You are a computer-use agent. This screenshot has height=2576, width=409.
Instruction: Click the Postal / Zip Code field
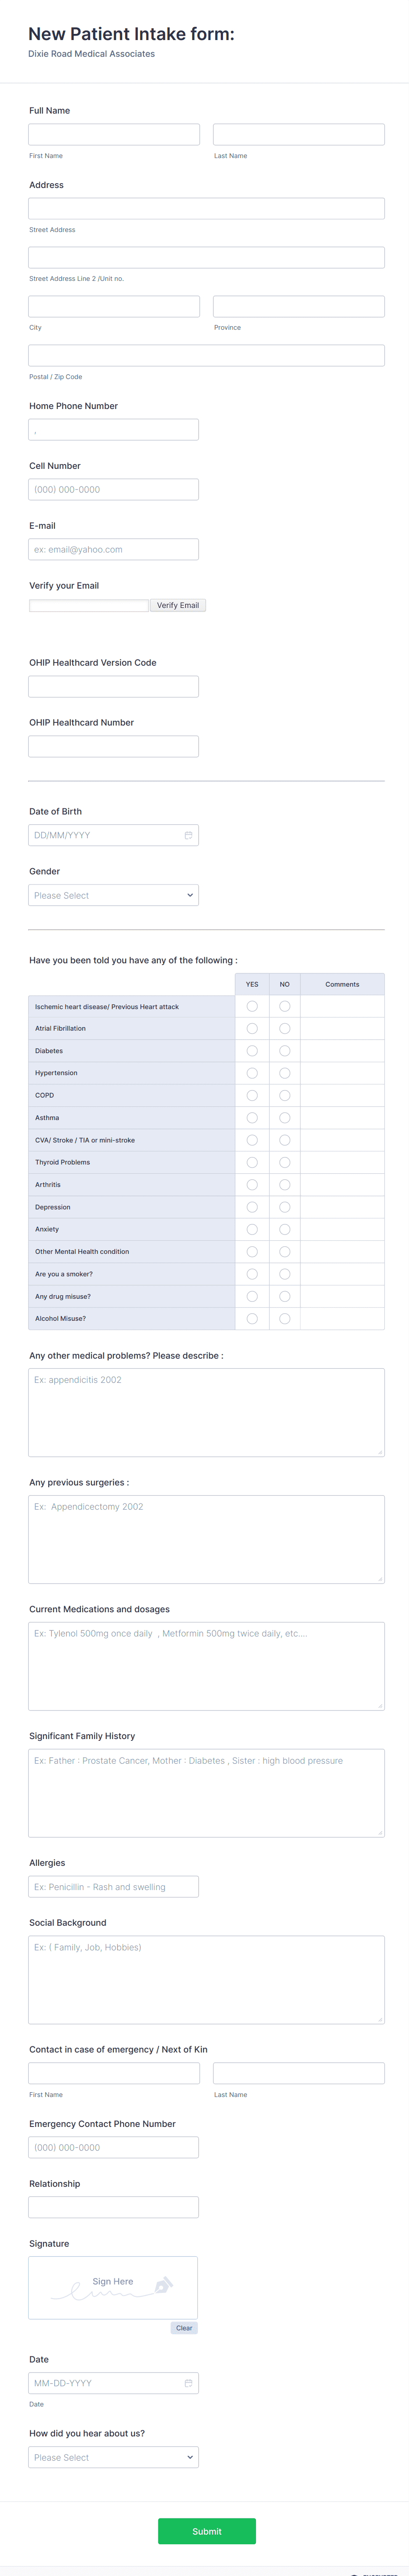click(206, 354)
